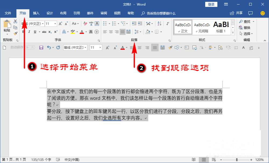Viewport: 269px width, 163px height.
Task: Click the Strikethrough abc icon
Action: pyautogui.click(x=44, y=32)
